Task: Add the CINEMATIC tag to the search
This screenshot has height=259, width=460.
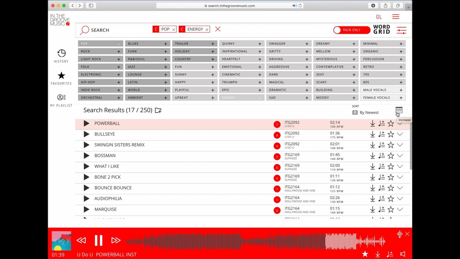Action: 242,75
